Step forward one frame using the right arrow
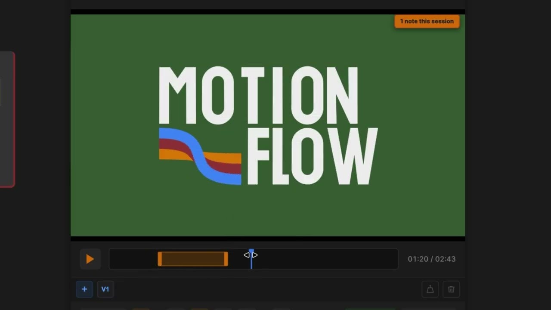 (x=254, y=255)
